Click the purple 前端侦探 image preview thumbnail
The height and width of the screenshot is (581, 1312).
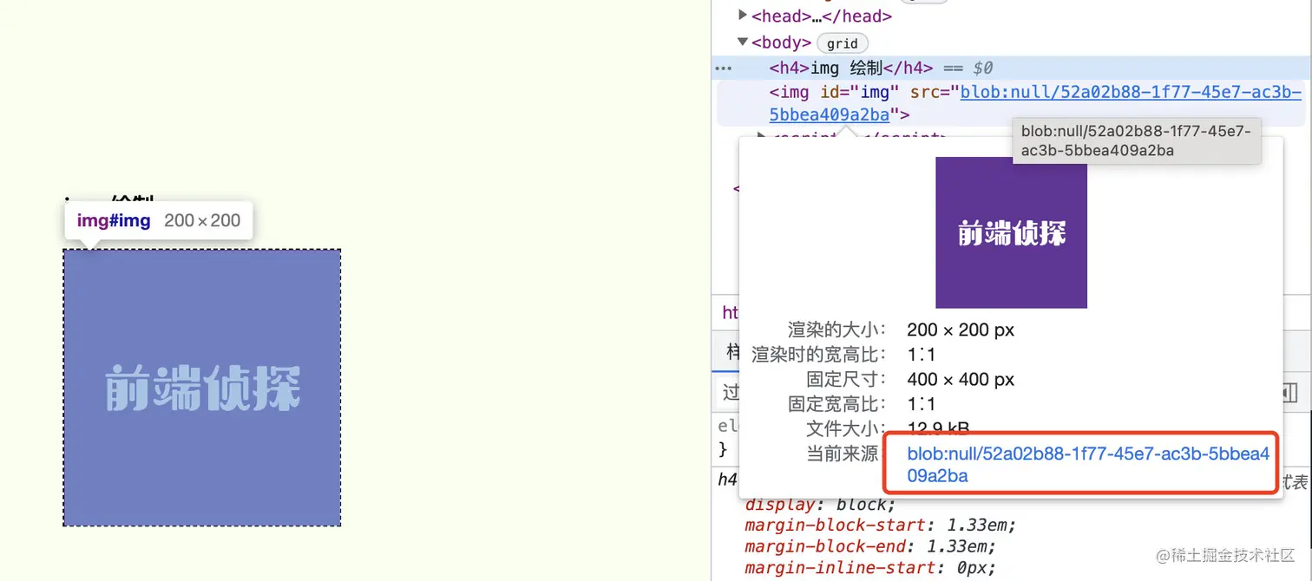tap(1010, 232)
